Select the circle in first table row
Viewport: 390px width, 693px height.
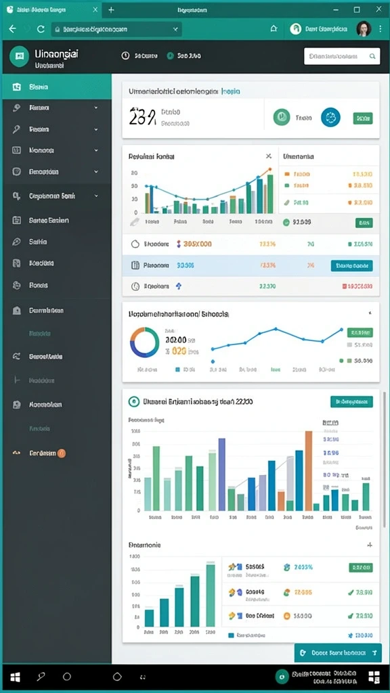click(135, 244)
